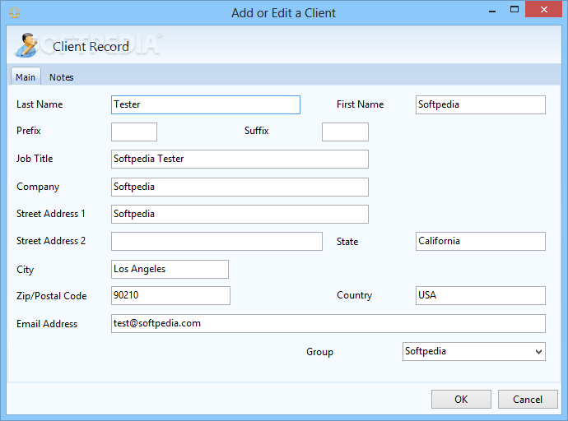The image size is (568, 421).
Task: Click the Client Record heading text
Action: pyautogui.click(x=91, y=47)
